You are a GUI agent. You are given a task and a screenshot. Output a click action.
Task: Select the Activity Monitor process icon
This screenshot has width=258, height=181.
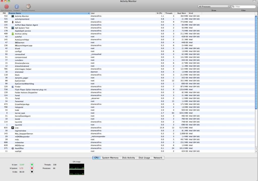tap(13, 16)
